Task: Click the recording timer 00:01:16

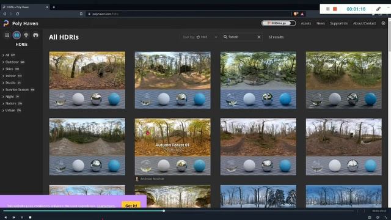Action: (x=356, y=9)
